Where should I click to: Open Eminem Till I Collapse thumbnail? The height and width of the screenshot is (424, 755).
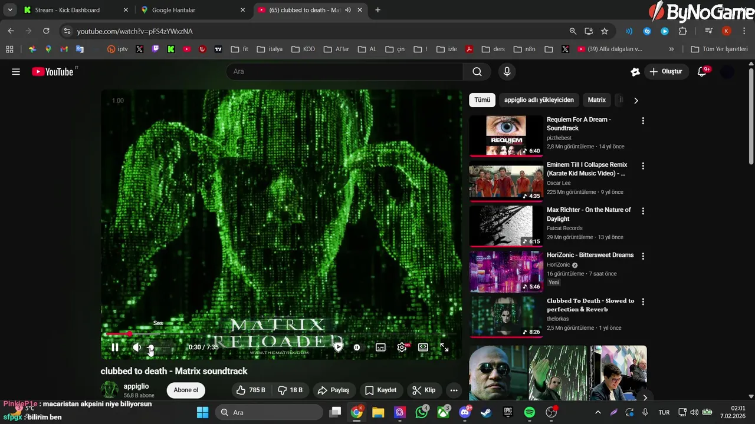coord(506,181)
